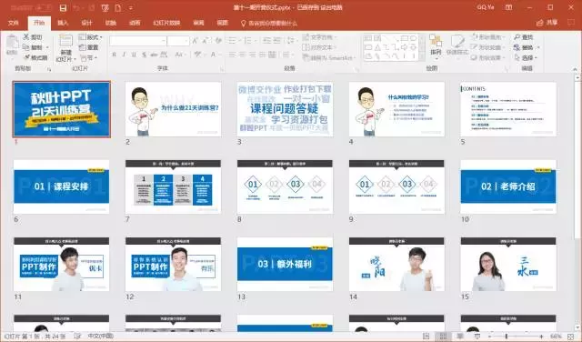Open the Insert (插入) tab
The image size is (582, 342).
coord(63,23)
